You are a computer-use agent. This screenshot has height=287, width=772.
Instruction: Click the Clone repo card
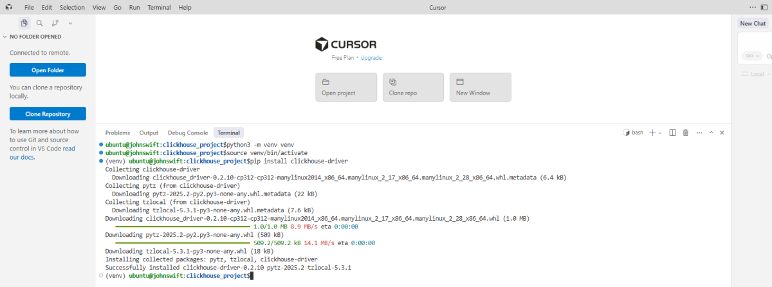pos(413,87)
